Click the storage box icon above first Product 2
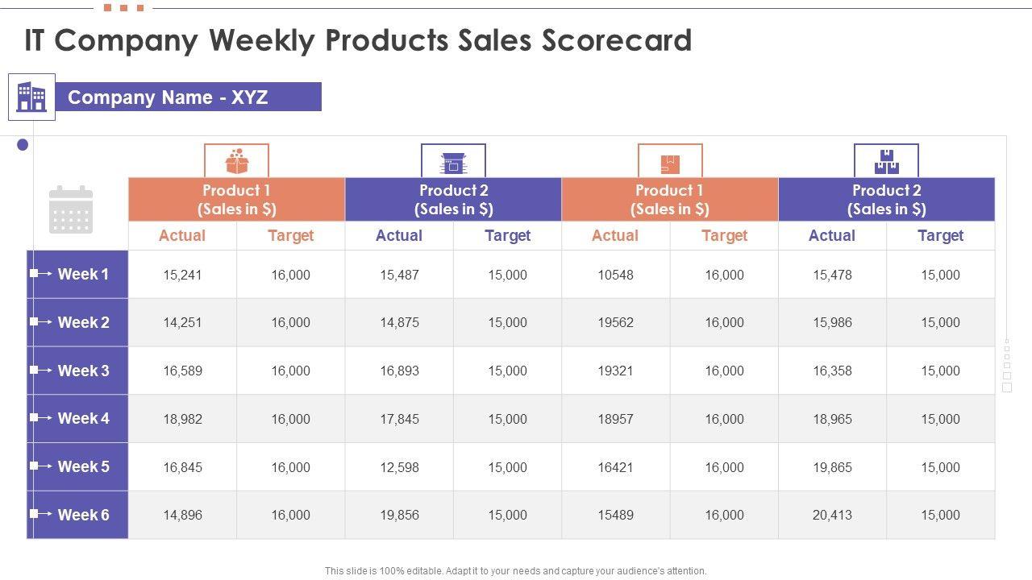This screenshot has height=580, width=1032. [453, 162]
